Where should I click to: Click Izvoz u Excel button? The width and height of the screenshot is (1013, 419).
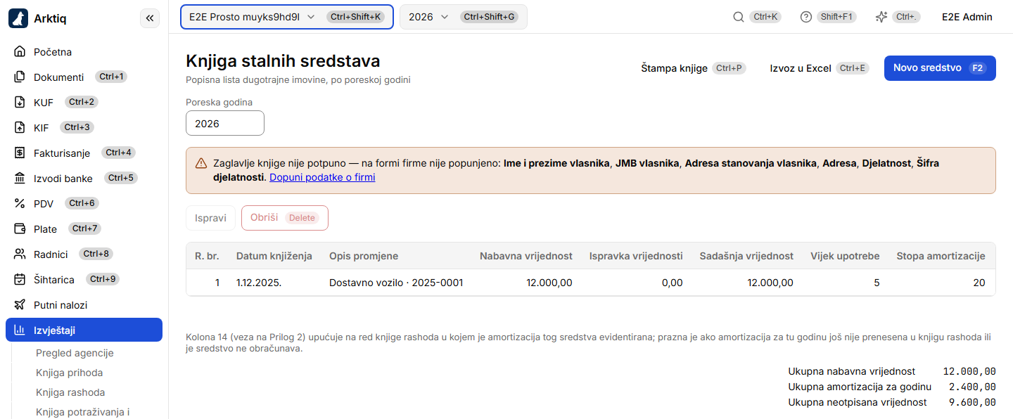tap(820, 68)
